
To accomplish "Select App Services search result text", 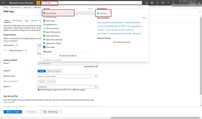I will tap(51, 13).
